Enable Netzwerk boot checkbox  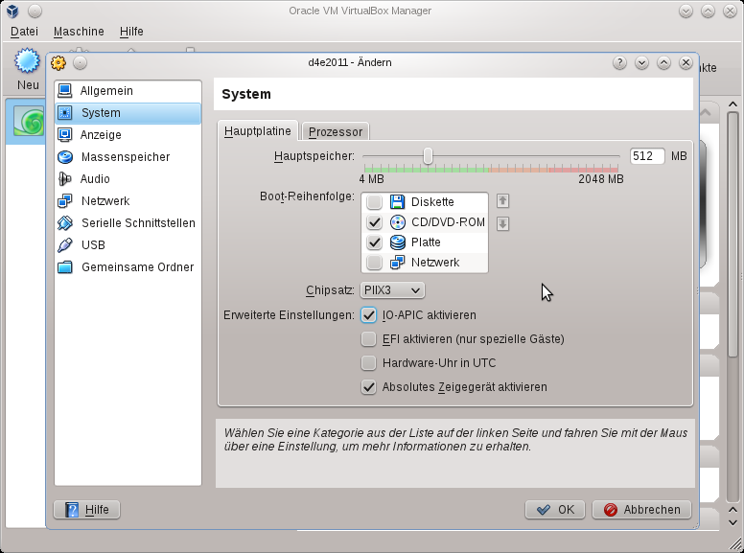pos(374,263)
